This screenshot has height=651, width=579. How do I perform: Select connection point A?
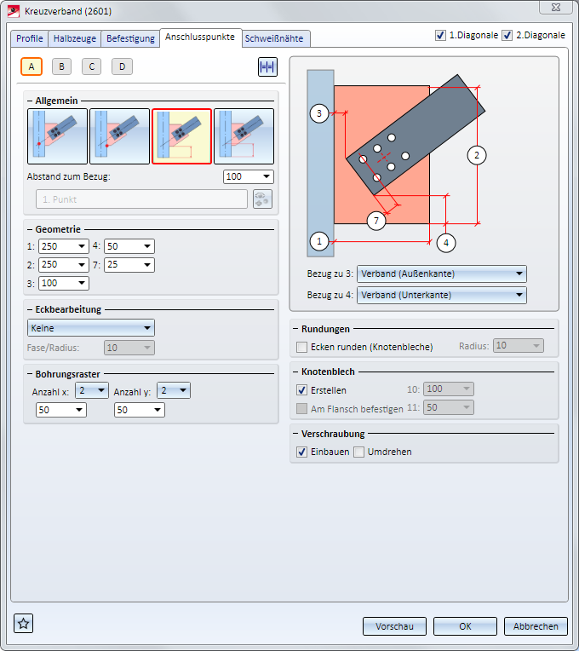(32, 66)
